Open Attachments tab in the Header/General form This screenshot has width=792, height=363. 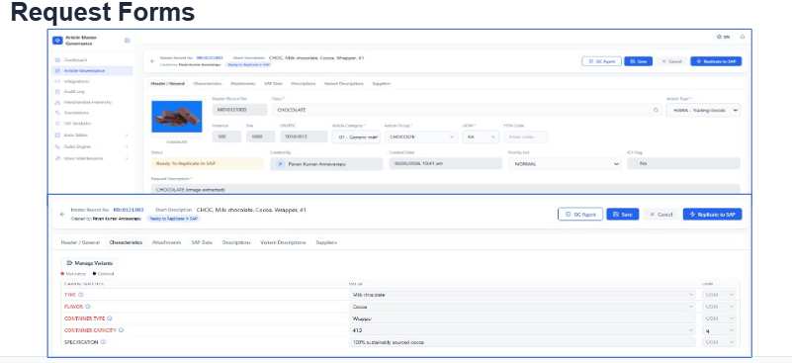point(243,83)
